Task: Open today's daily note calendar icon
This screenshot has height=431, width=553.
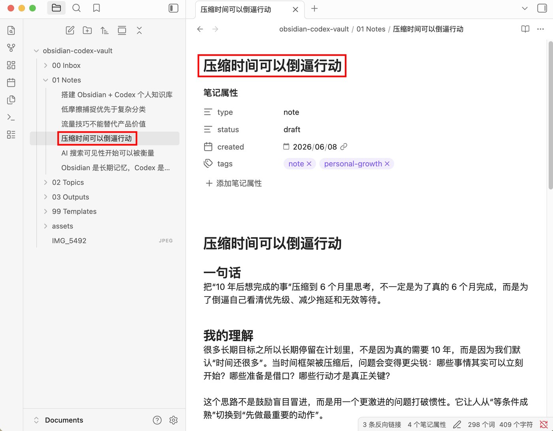Action: 11,83
